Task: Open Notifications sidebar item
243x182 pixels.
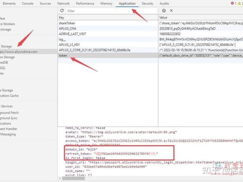Action: point(5,123)
